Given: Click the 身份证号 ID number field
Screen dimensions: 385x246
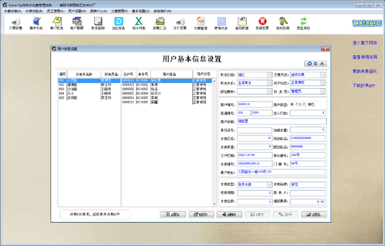Looking at the screenshot, I should tap(255, 130).
